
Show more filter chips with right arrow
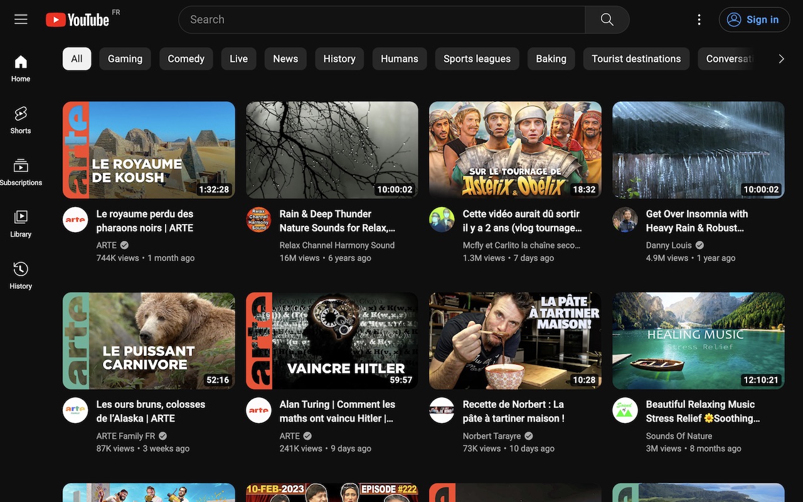point(781,58)
